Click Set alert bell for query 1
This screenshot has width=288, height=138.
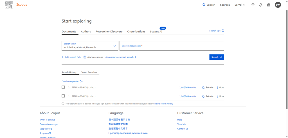pyautogui.click(x=203, y=96)
